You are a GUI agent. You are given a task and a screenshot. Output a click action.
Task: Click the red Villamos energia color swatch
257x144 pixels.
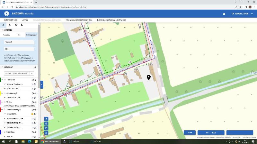coord(0,110)
